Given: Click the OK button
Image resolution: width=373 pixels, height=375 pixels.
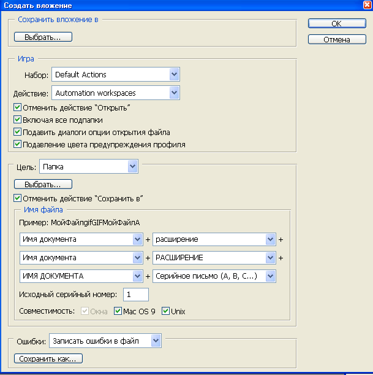Looking at the screenshot, I should coord(337,23).
